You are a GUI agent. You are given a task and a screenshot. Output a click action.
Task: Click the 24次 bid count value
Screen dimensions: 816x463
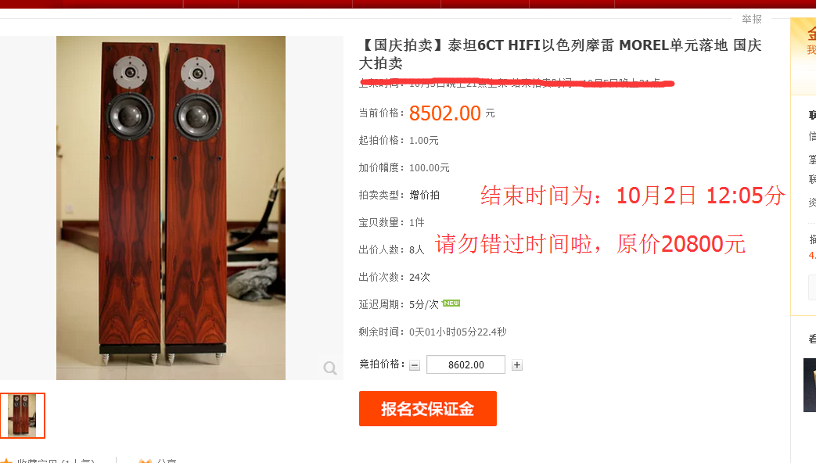coord(419,278)
